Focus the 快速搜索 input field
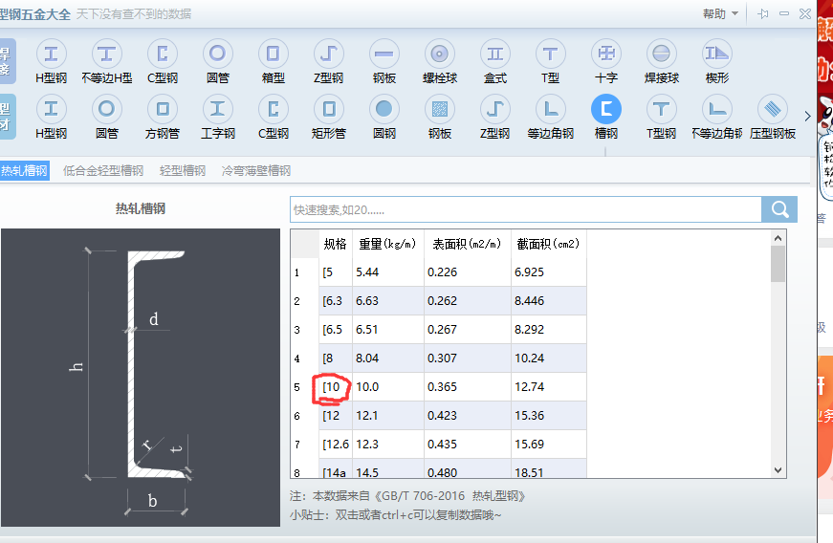 [525, 209]
